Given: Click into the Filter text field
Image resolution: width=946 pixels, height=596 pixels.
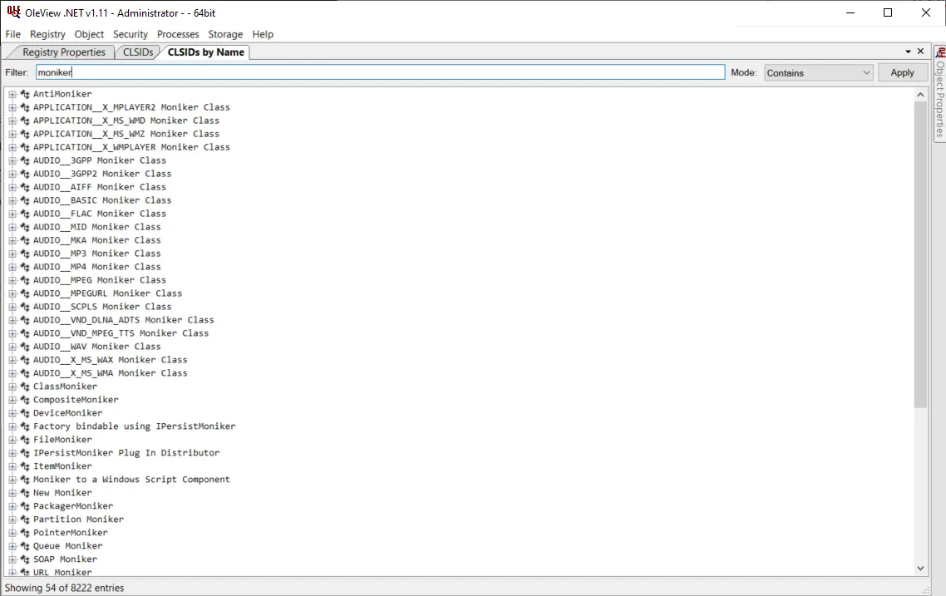Looking at the screenshot, I should [380, 73].
